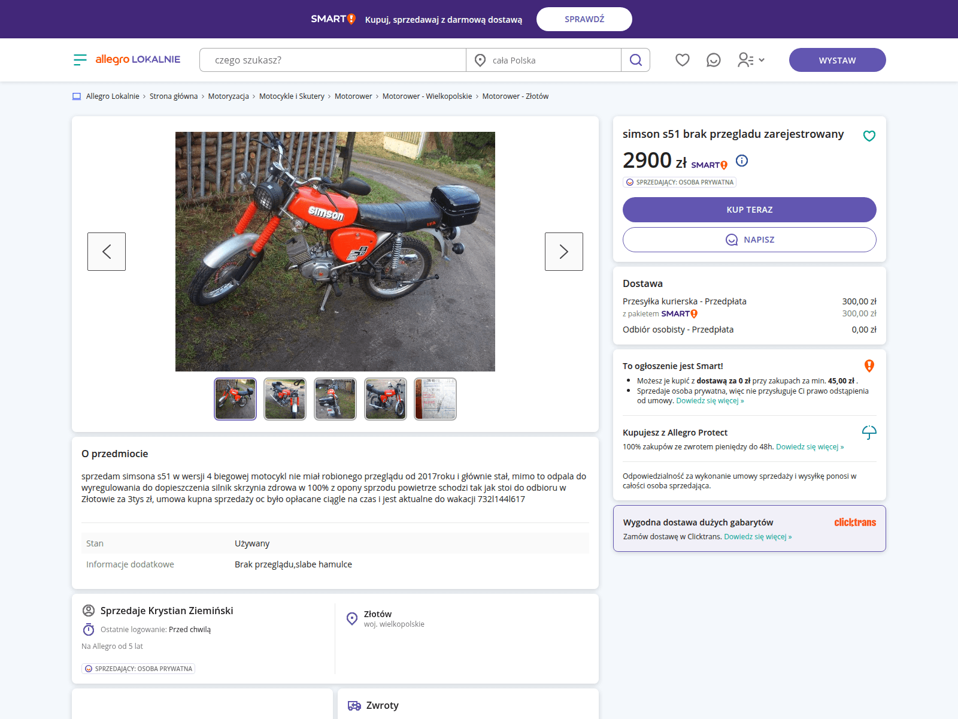The width and height of the screenshot is (958, 719).
Task: Show next photo with right arrow
Action: (x=563, y=252)
